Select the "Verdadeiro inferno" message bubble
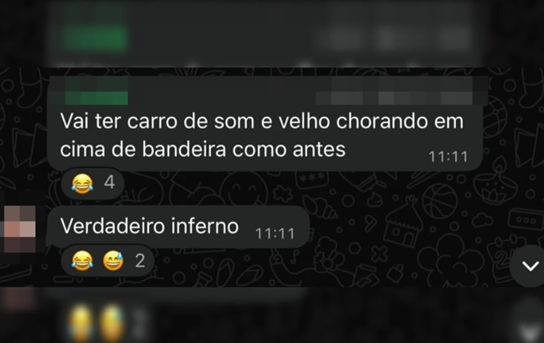Image resolution: width=544 pixels, height=343 pixels. pos(178,227)
